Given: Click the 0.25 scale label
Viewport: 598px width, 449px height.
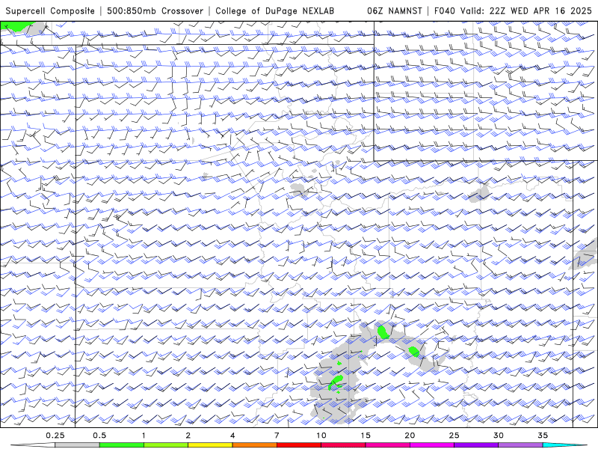Looking at the screenshot, I should click(55, 436).
